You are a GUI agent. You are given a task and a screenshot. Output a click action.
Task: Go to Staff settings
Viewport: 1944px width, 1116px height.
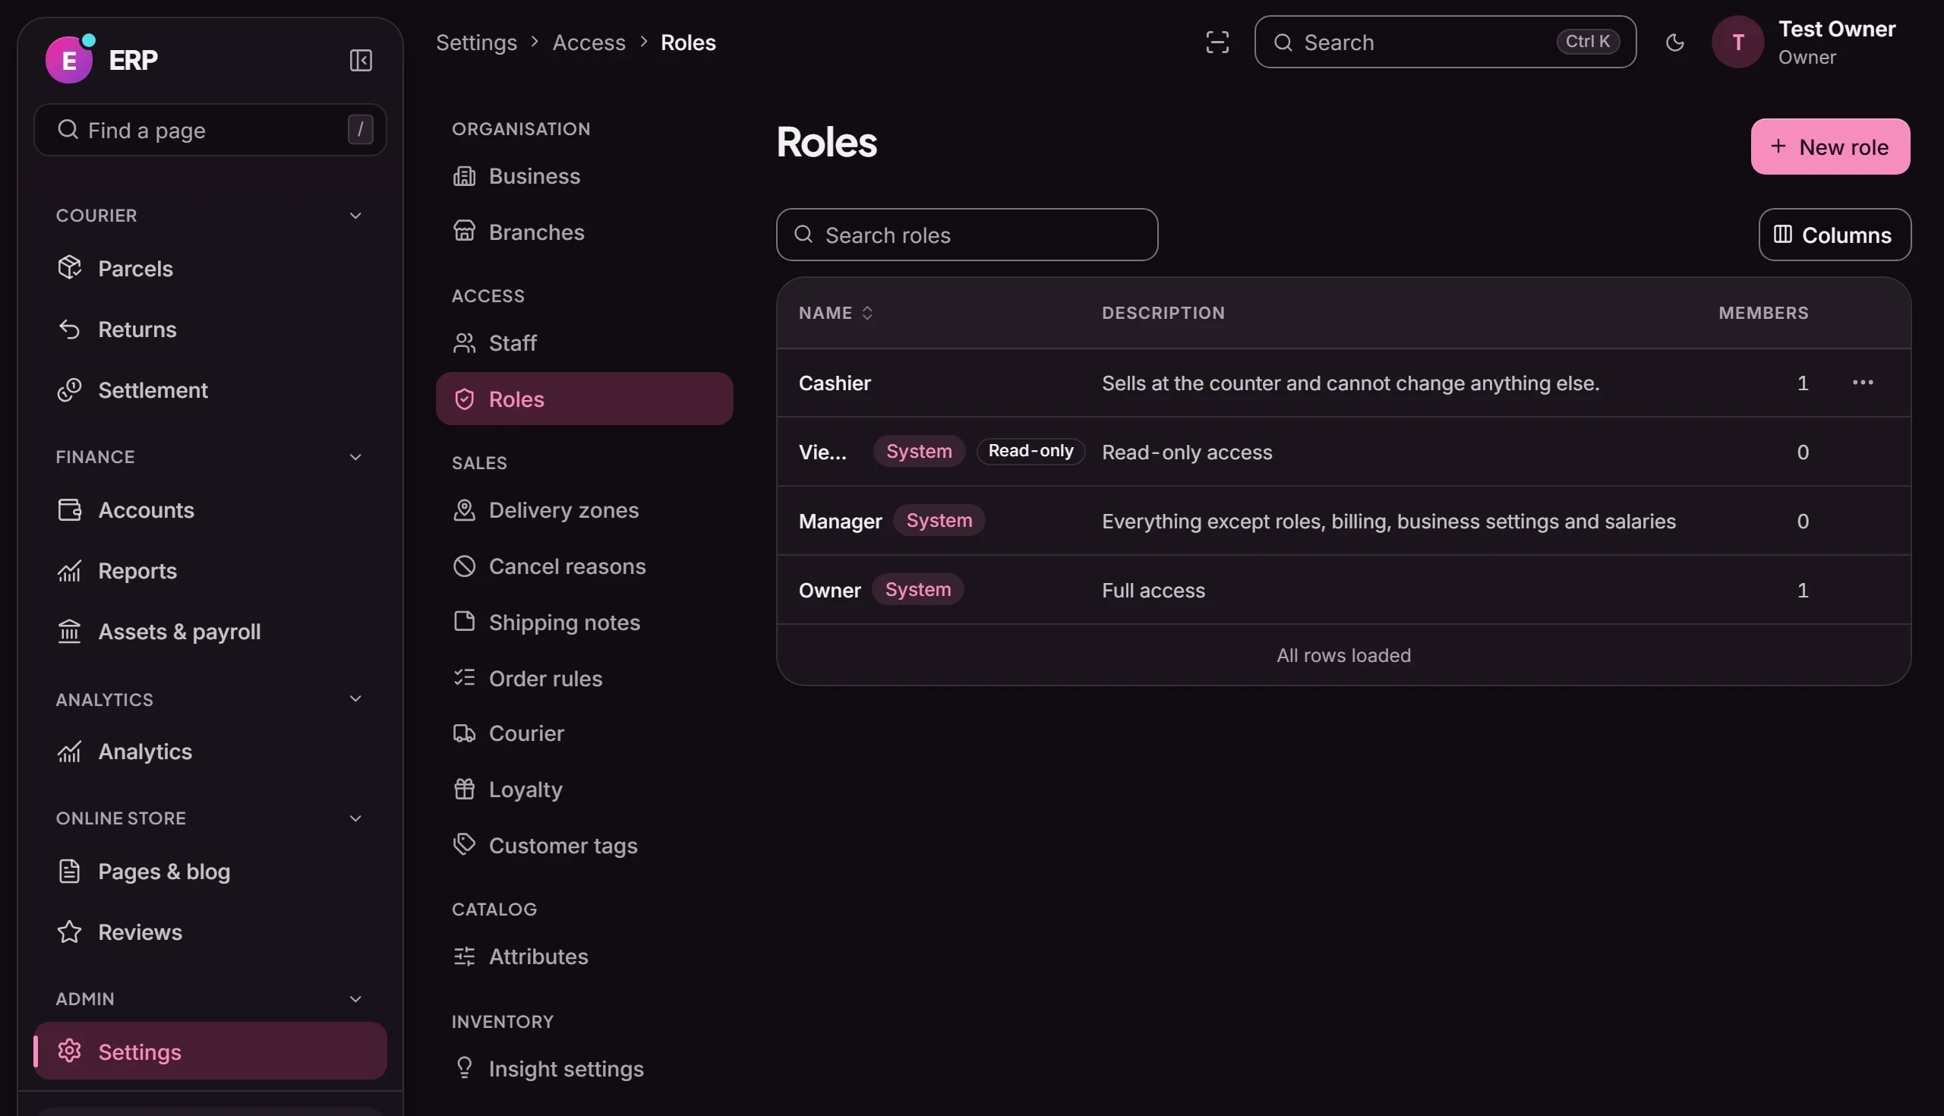point(584,343)
